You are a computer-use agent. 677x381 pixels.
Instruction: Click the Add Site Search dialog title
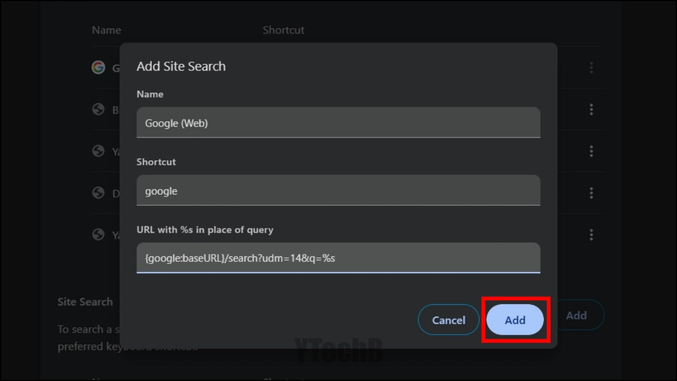tap(181, 66)
